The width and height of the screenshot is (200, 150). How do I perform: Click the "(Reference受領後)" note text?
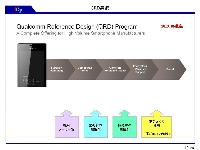coord(157,134)
